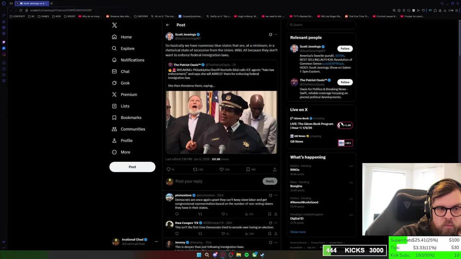Select the Scott Jennings on X browser tab
The height and width of the screenshot is (259, 461).
31,3
